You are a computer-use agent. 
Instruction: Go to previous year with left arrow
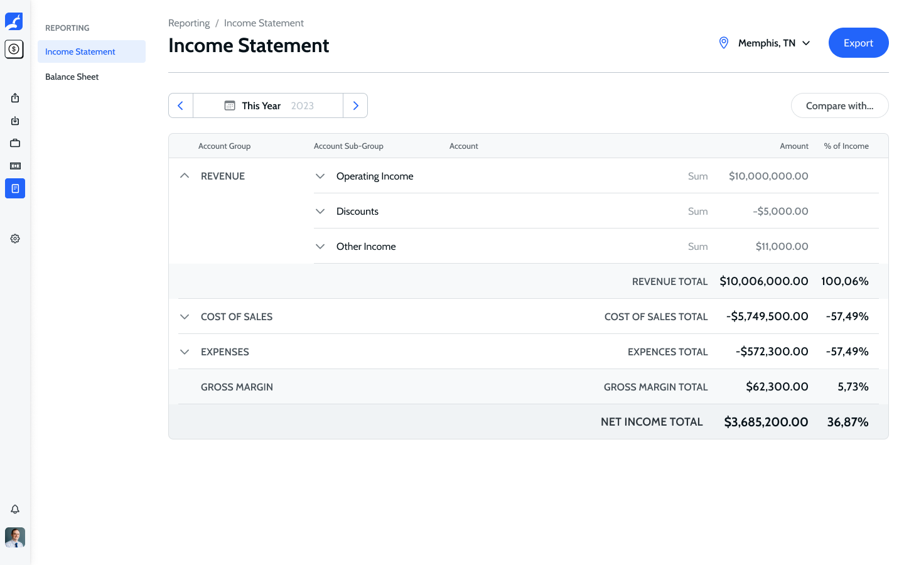pyautogui.click(x=181, y=105)
